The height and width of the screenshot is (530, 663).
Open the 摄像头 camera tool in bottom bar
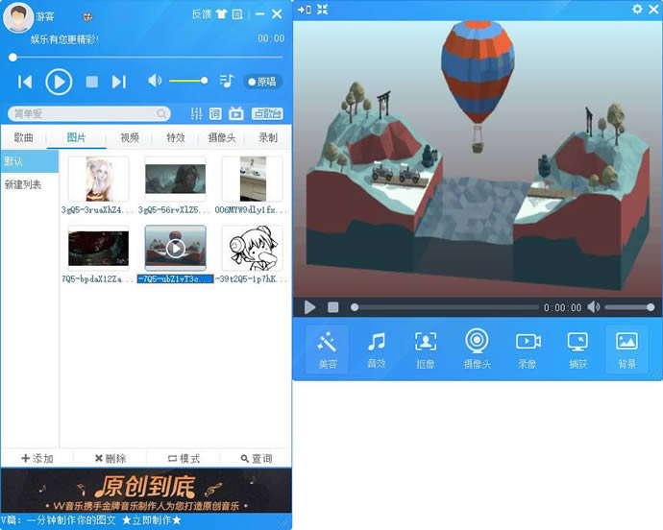coord(477,349)
